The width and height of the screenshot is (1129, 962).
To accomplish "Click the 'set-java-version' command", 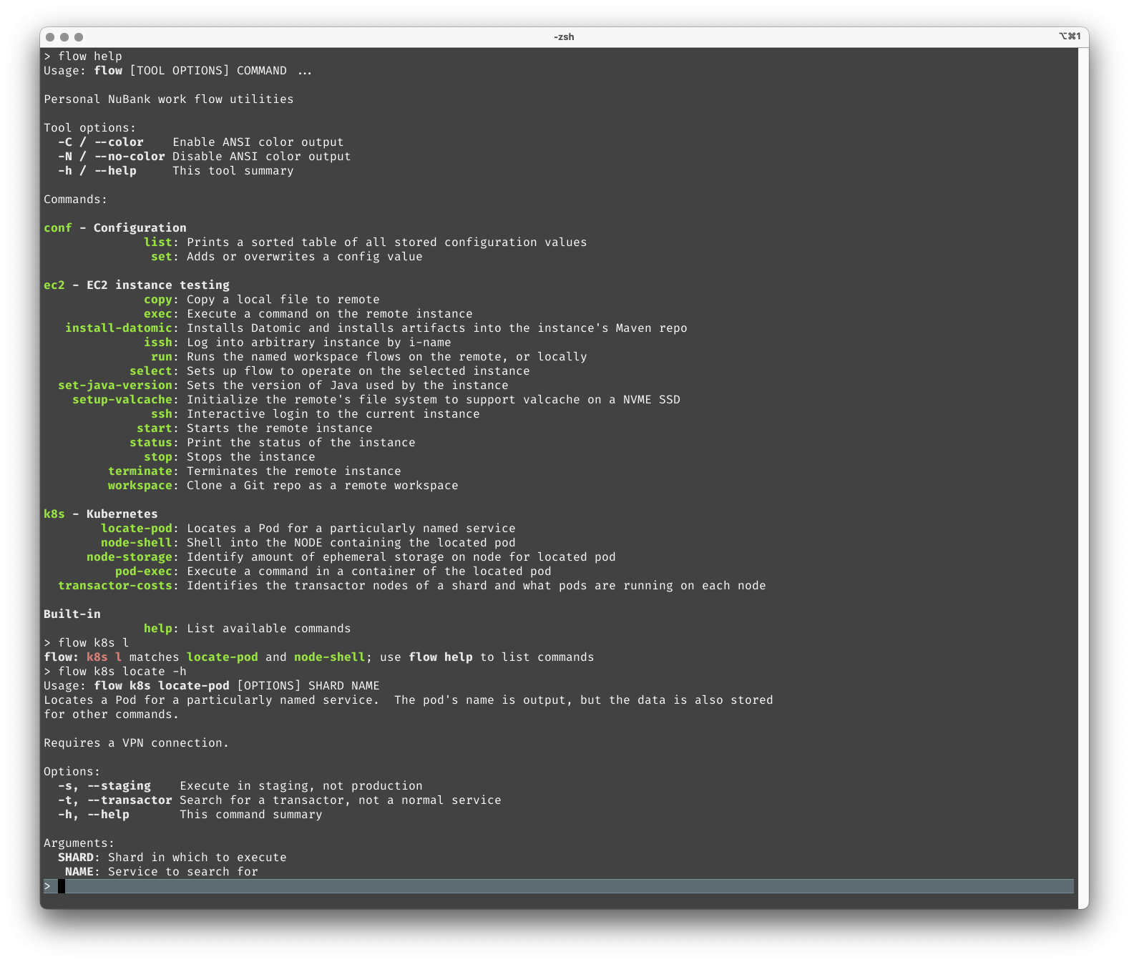I will click(x=115, y=386).
